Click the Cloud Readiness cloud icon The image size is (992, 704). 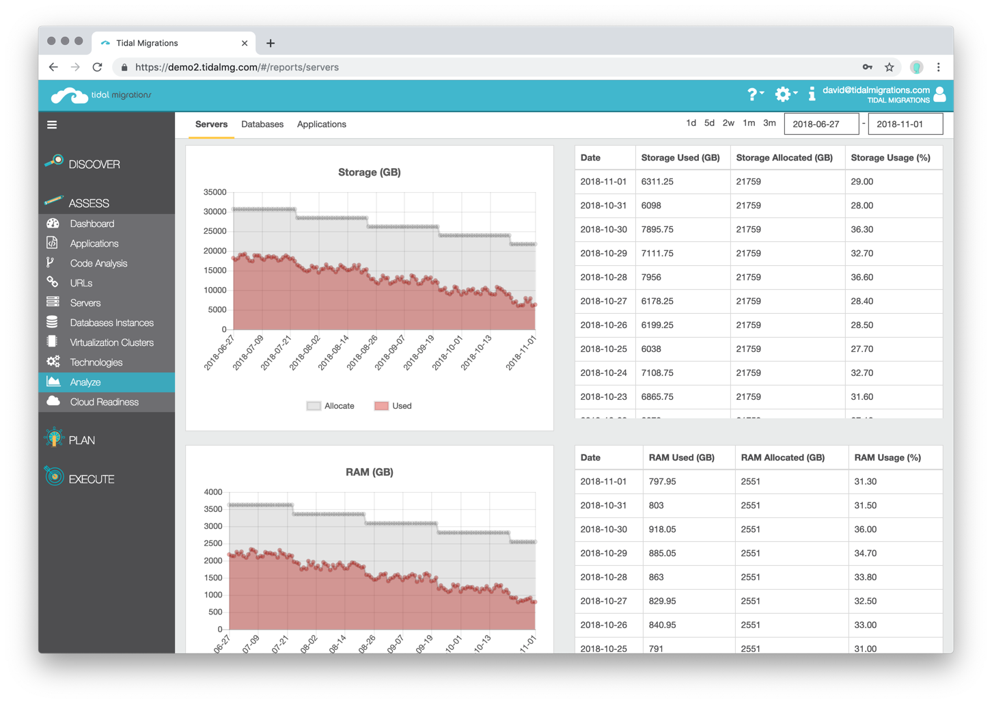coord(53,401)
